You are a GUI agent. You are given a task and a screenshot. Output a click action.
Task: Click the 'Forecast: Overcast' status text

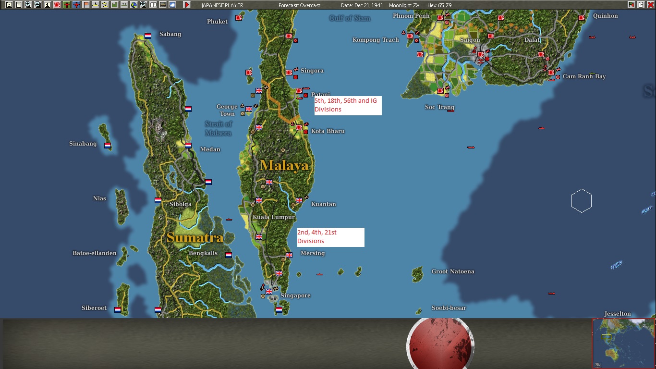[300, 5]
